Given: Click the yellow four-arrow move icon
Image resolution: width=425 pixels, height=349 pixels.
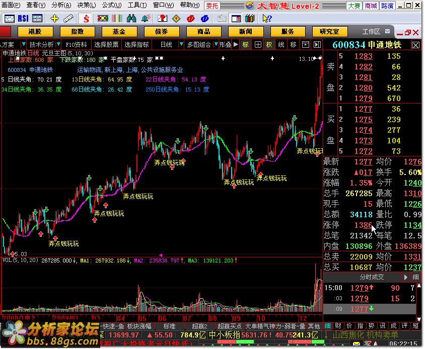Looking at the screenshot, I should click(54, 19).
